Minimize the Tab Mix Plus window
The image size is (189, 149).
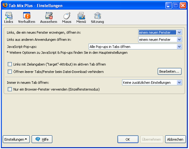click(x=169, y=6)
